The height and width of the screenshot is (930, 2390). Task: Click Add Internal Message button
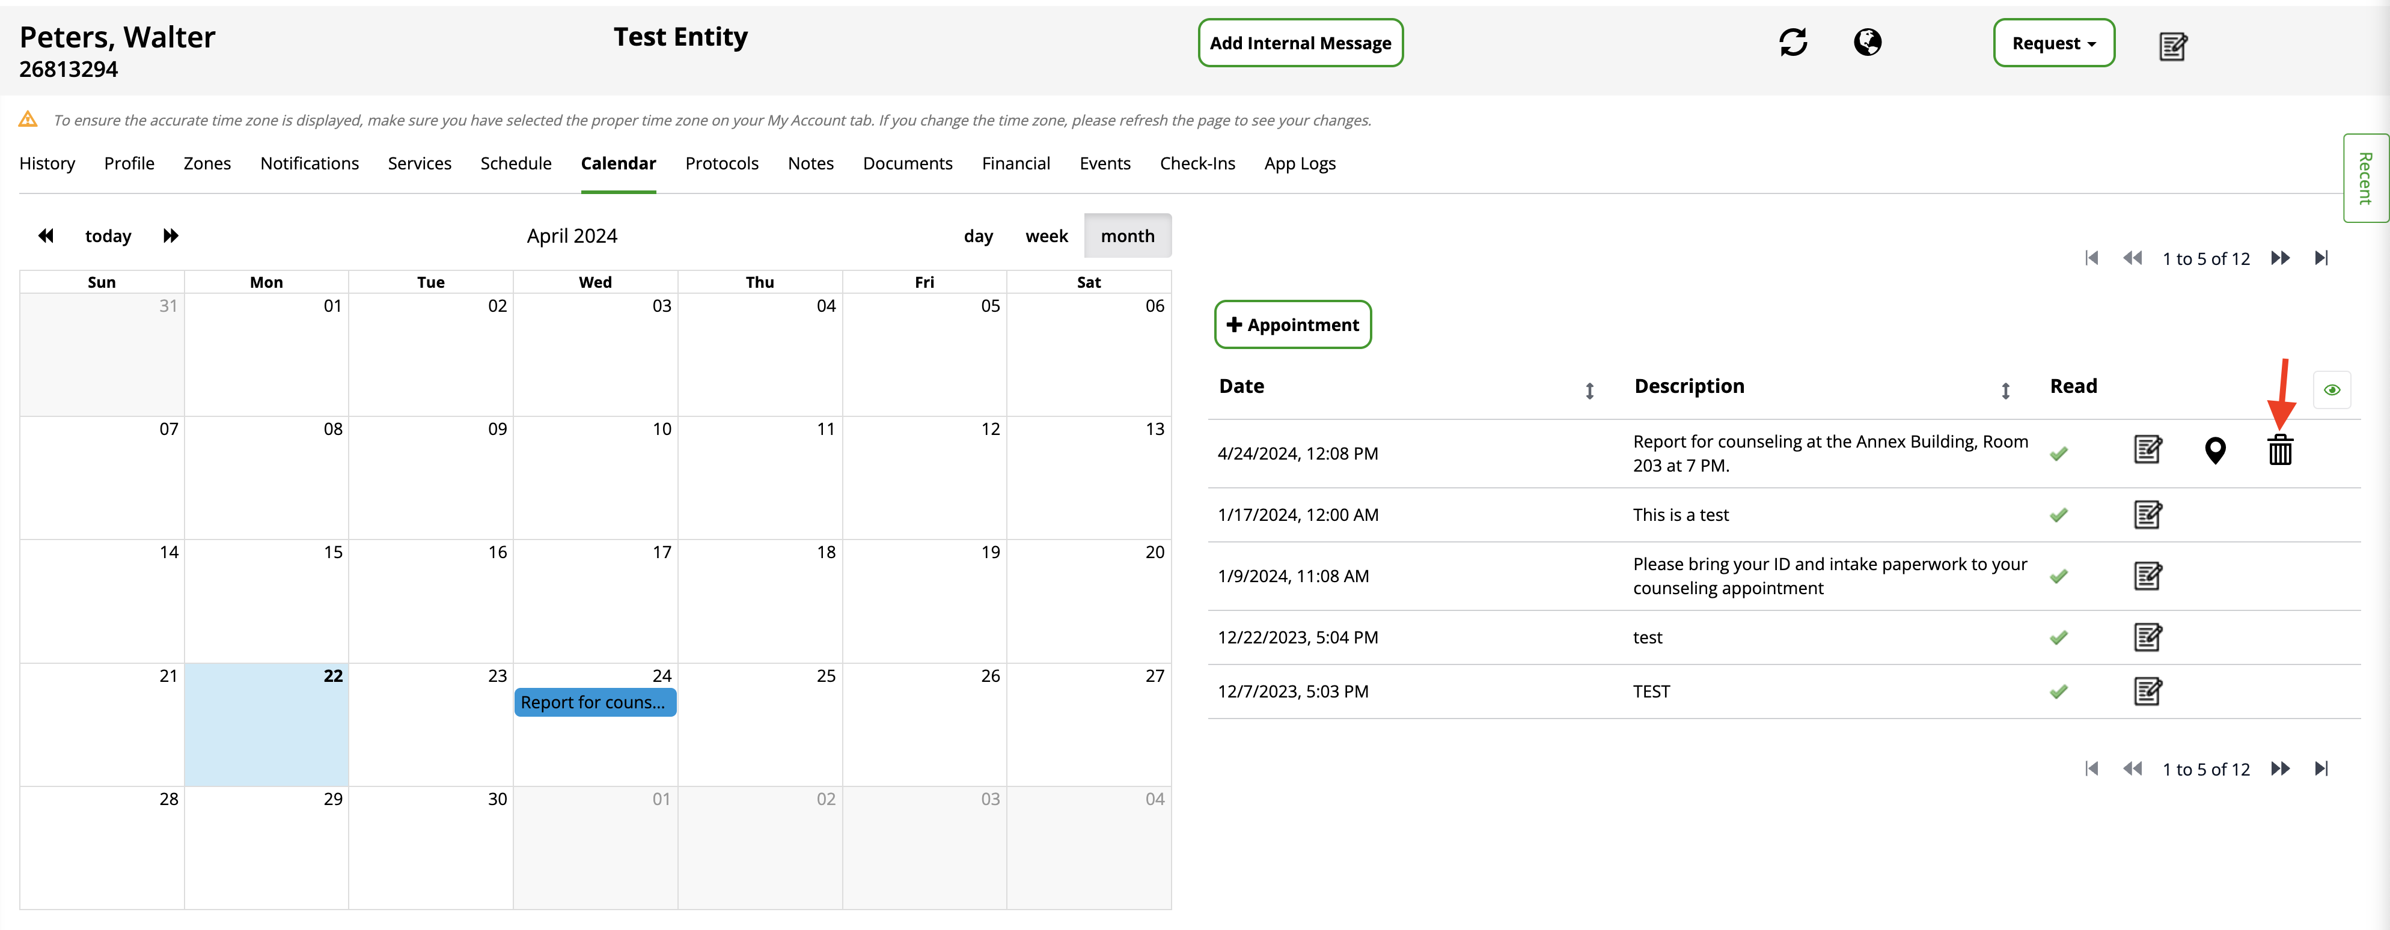coord(1300,44)
